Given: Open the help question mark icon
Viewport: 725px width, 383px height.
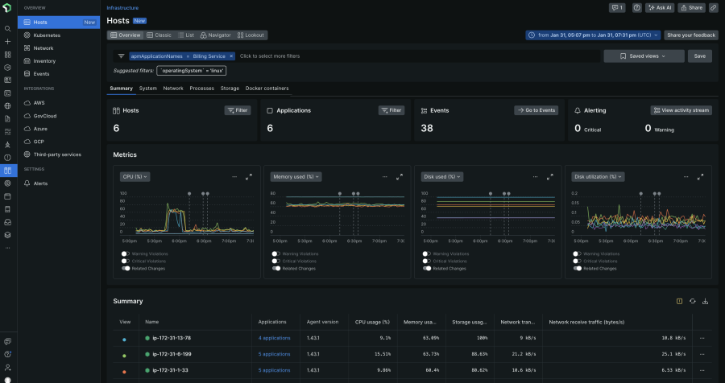Looking at the screenshot, I should click(636, 7).
